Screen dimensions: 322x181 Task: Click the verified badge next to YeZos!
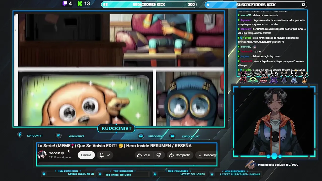point(62,153)
